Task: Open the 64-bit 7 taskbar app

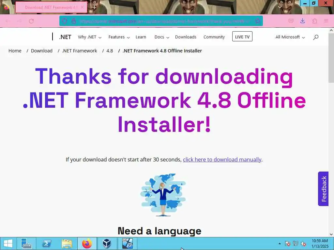Action: tap(127, 243)
